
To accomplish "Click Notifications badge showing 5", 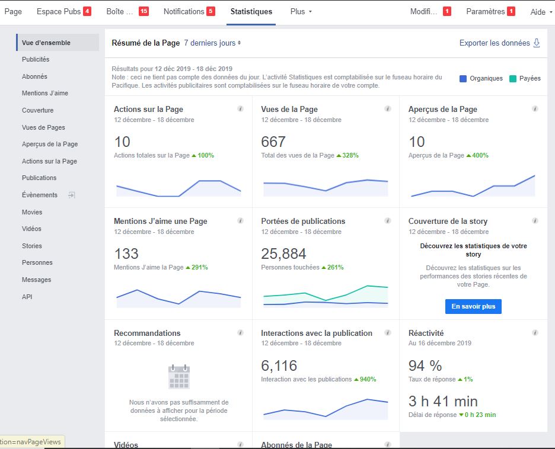I will click(210, 11).
